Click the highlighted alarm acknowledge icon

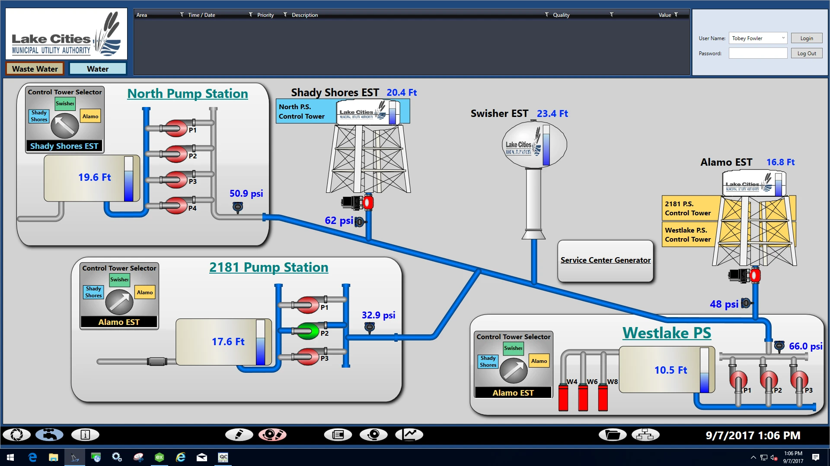273,435
